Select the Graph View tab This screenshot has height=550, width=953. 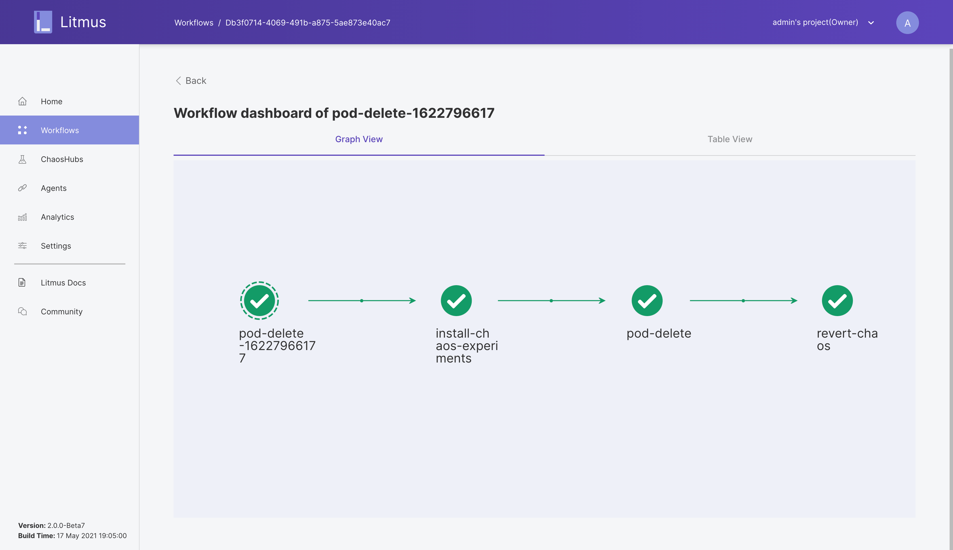click(x=359, y=139)
